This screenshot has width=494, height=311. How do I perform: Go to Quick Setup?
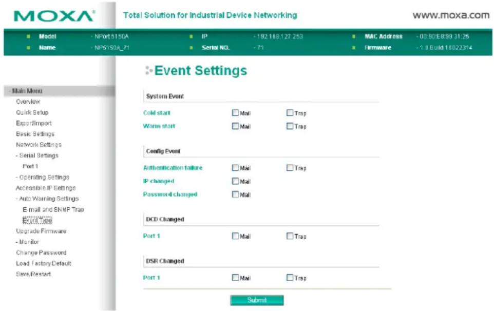point(32,112)
